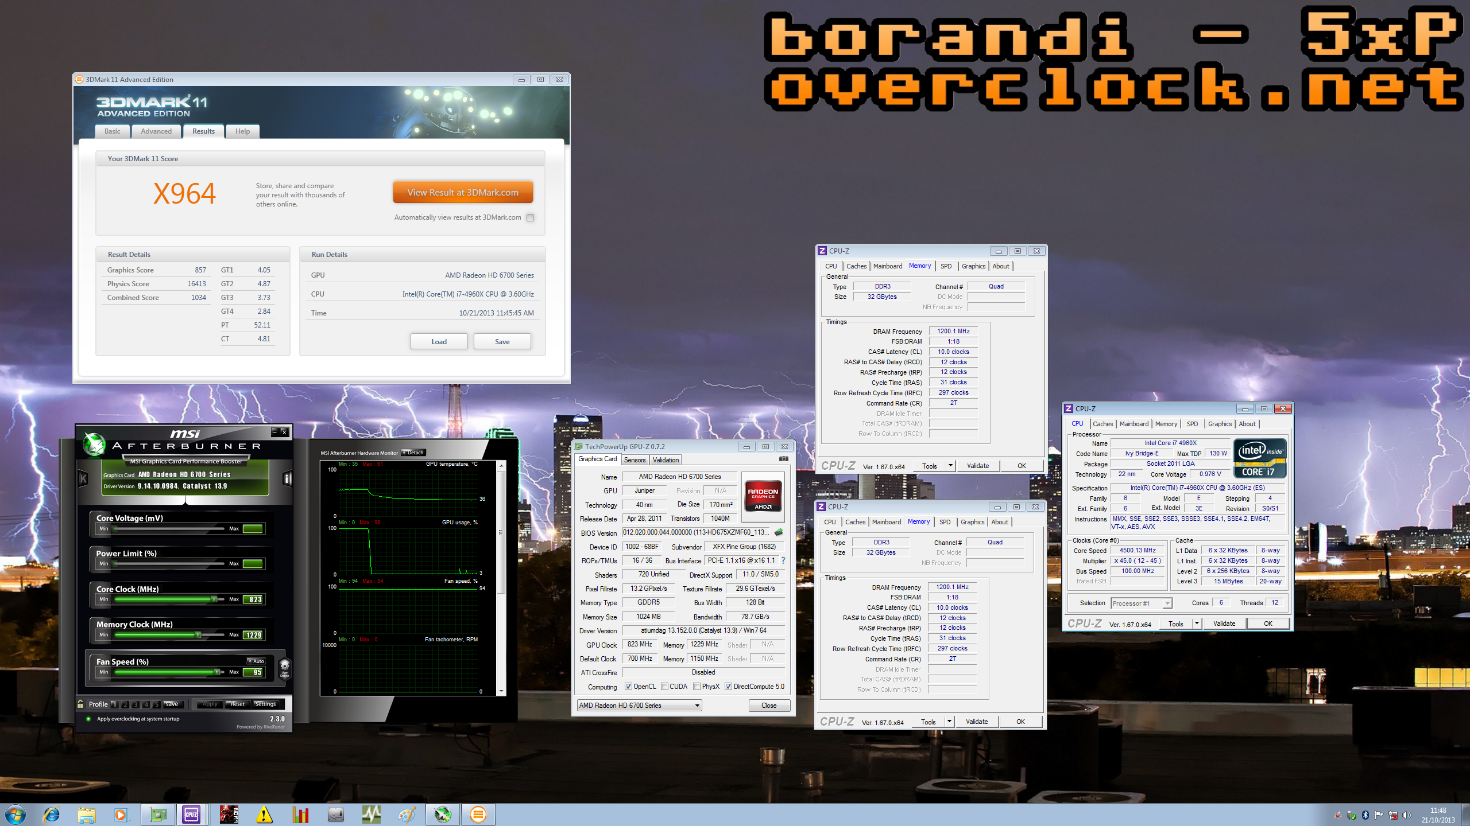
Task: Select Afterburner profile slot 1
Action: [x=114, y=704]
